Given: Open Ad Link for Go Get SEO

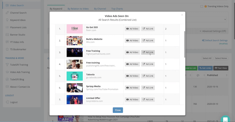Looking at the screenshot, I should (148, 29).
